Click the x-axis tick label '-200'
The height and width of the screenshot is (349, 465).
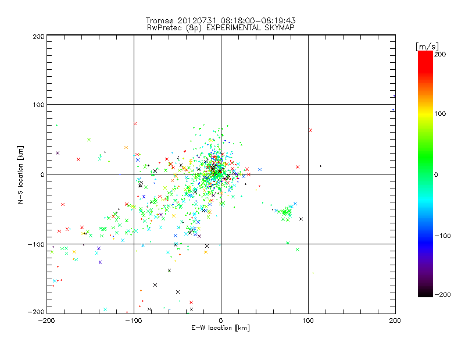(46, 321)
